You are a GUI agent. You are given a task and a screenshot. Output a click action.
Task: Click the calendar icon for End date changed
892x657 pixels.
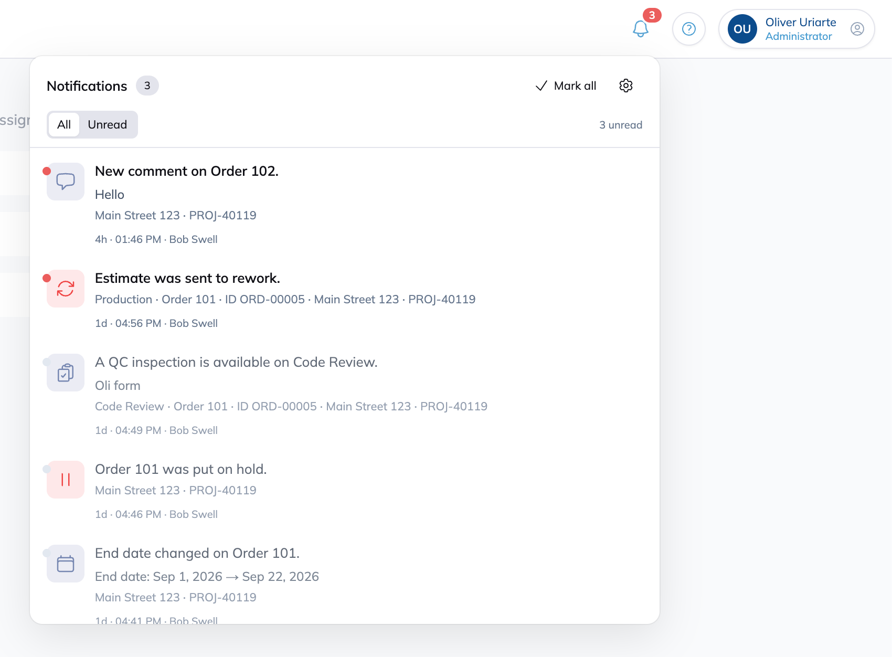point(66,564)
